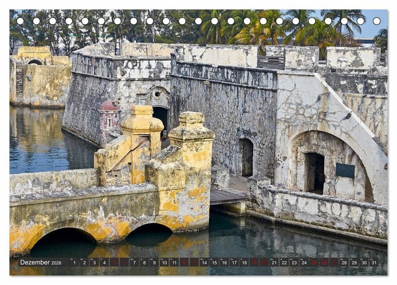The width and height of the screenshot is (397, 285).
Task: Choose day 7 on the date bar
Action: (134, 262)
